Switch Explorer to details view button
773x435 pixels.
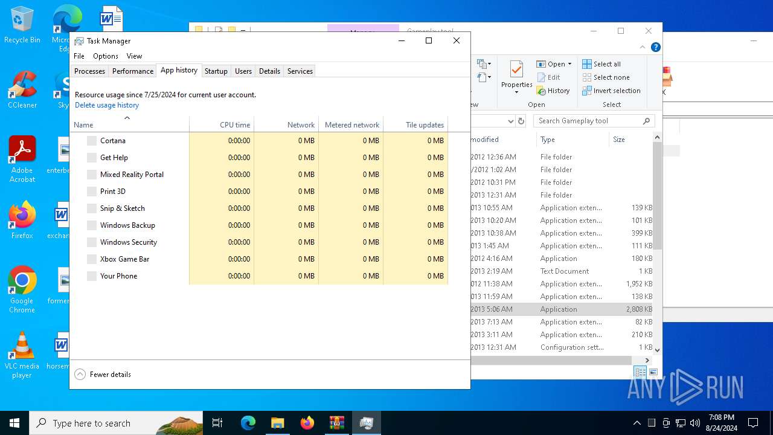click(640, 372)
